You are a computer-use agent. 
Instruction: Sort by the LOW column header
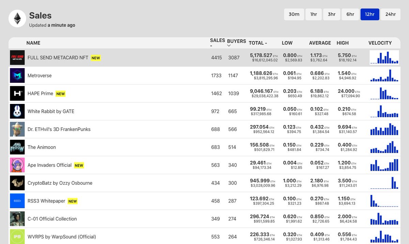click(287, 43)
